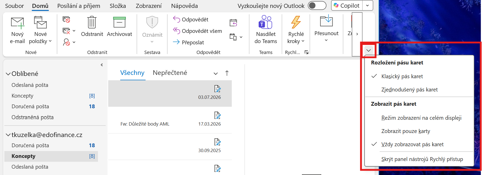Select the draft dated 30.09.2025
This screenshot has width=482, height=175.
(170, 147)
